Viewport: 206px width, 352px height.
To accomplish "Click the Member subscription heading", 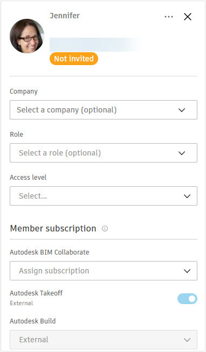I will click(53, 229).
